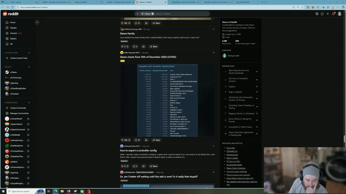Open the Steam Ladder resource link
The height and width of the screenshot is (194, 346).
232,158
